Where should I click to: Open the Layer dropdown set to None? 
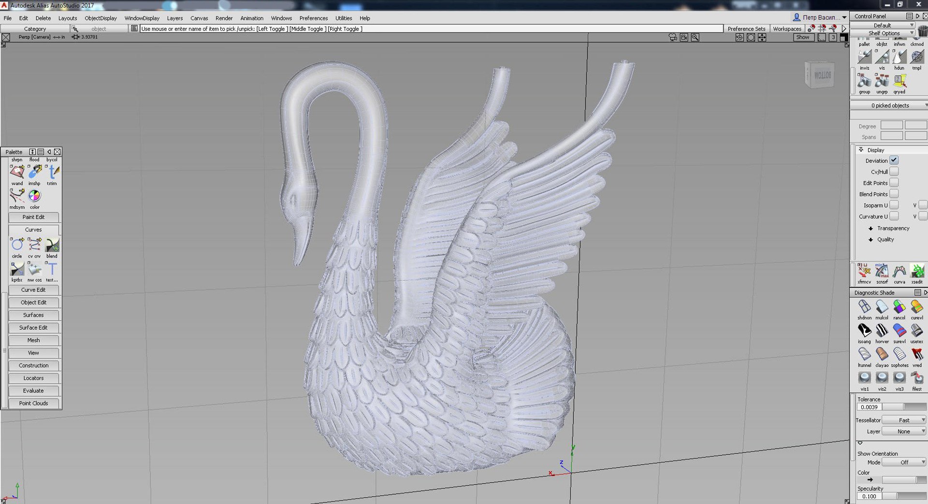point(904,431)
